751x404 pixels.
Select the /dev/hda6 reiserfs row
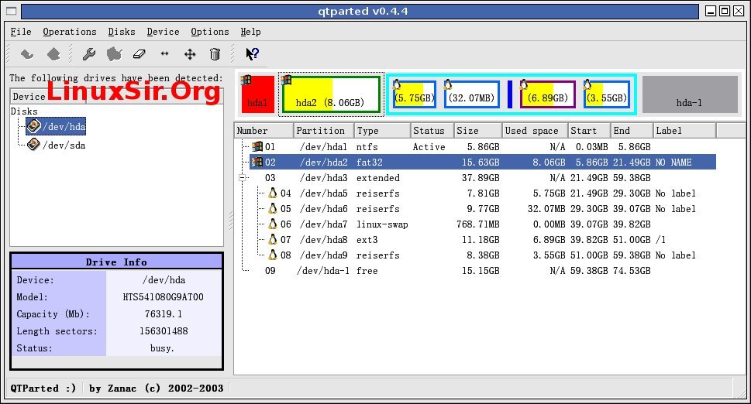point(491,208)
